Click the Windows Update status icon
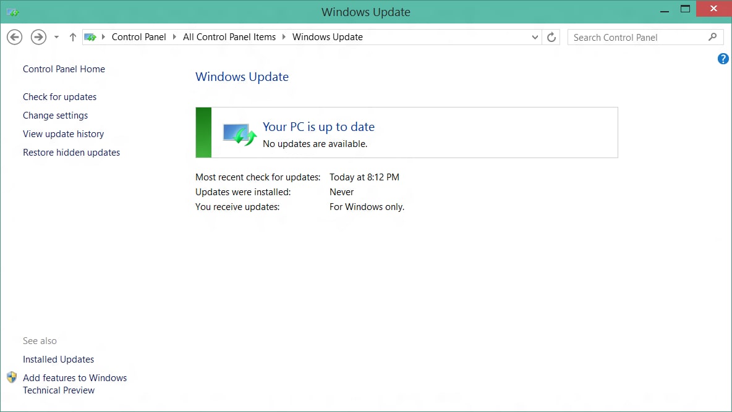 coord(239,135)
